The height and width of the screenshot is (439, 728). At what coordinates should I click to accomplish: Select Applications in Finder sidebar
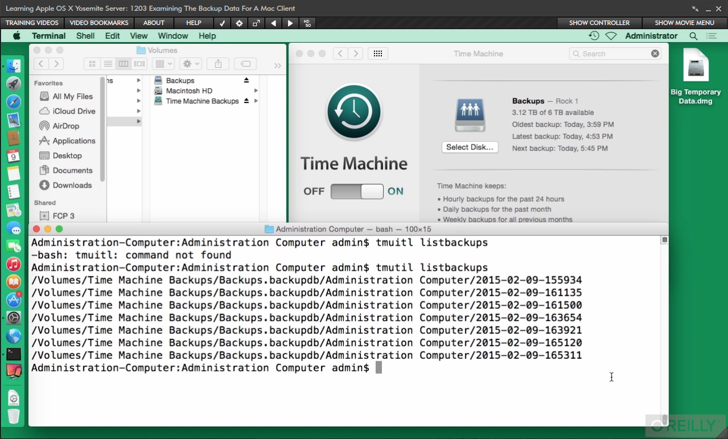pos(68,141)
